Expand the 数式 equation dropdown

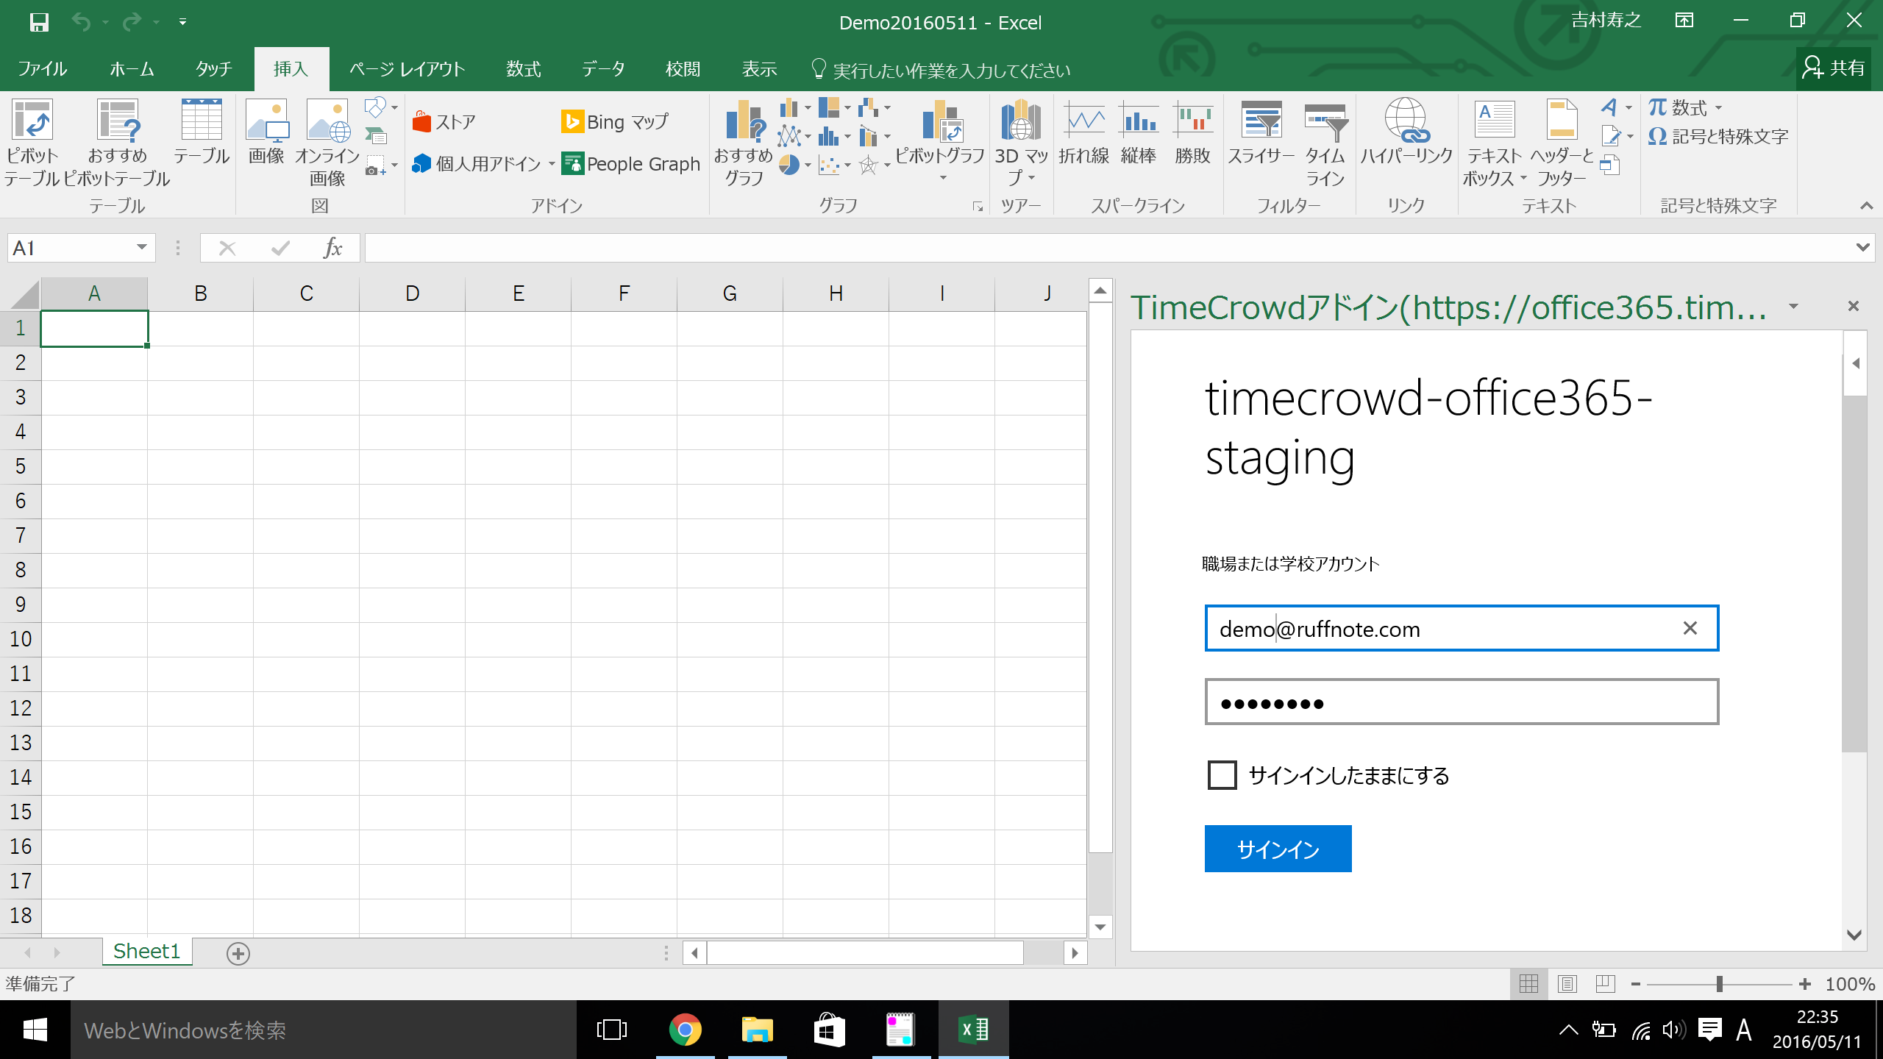pos(1718,107)
